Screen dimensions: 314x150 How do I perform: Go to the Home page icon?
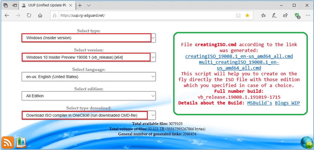click(x=40, y=16)
